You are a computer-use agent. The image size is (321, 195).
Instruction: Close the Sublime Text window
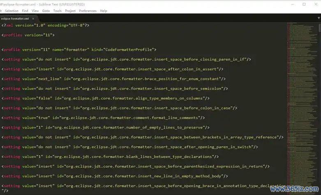pos(316,4)
